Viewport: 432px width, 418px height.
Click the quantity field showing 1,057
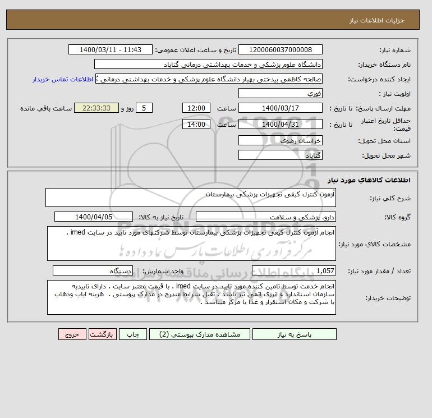pyautogui.click(x=293, y=270)
